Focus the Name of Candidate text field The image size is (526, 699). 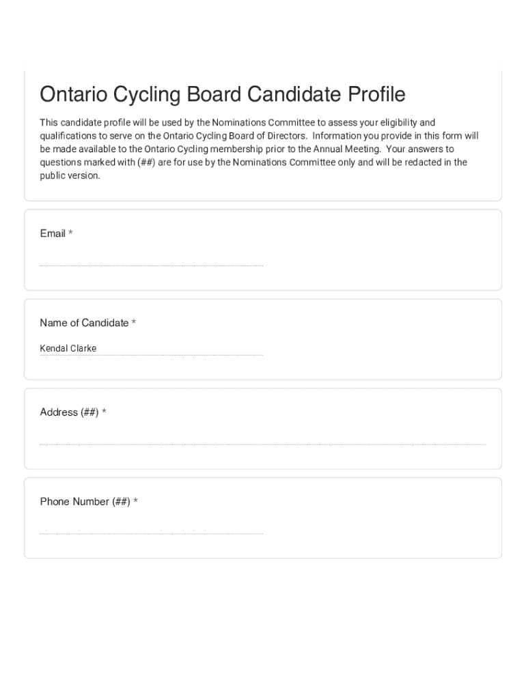tap(151, 348)
